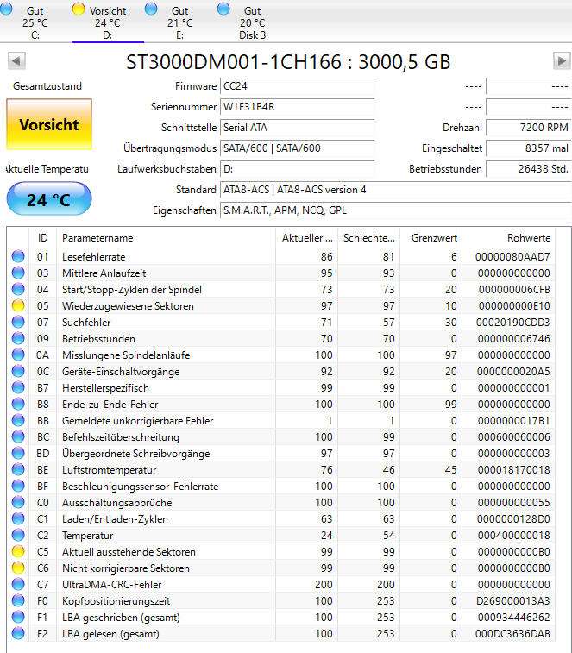Select raw value 0000000017B1

tap(513, 421)
